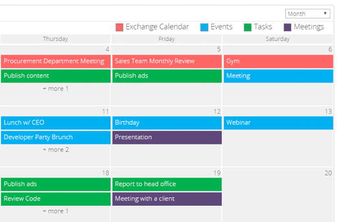Open the Meeting event on Saturday 6

(x=279, y=76)
